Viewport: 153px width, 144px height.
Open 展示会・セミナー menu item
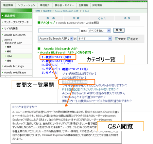pos(65,5)
